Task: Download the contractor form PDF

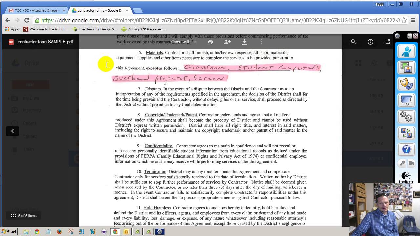Action: coord(244,42)
